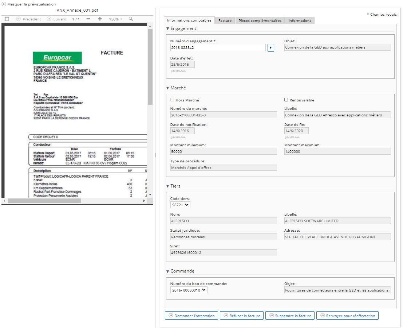
Task: Click the Nom field showing ALFRESCO
Action: pos(224,221)
